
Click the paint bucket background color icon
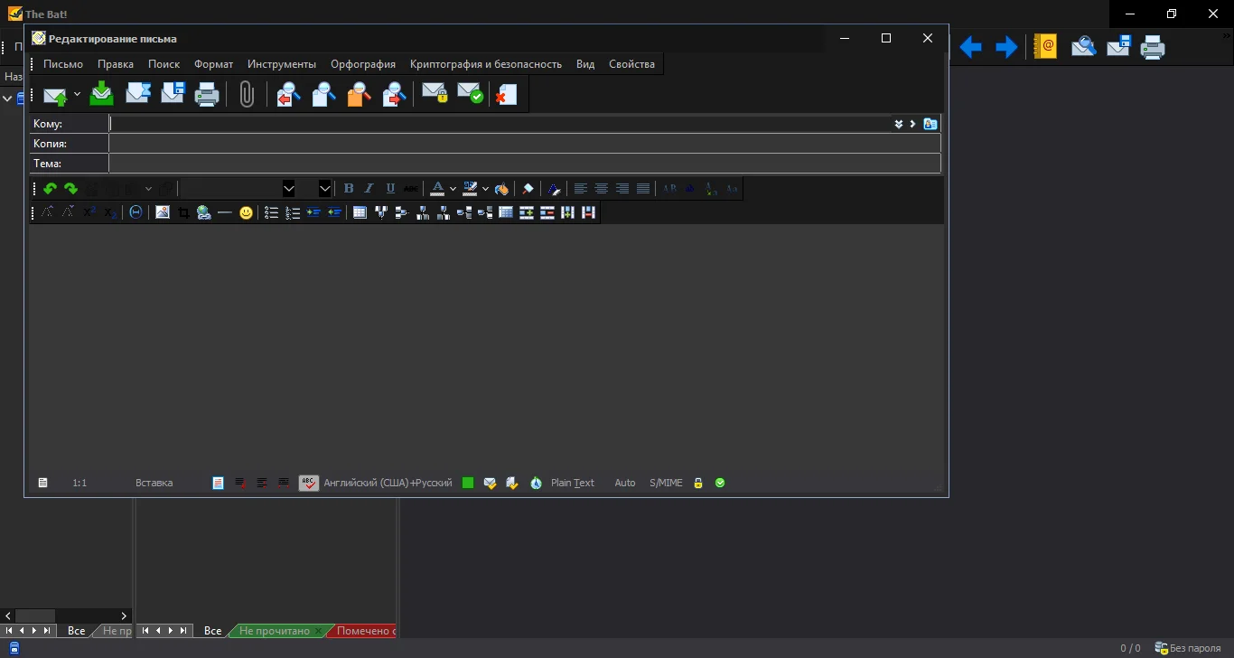502,189
